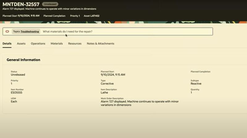247x138 pixels.
Task: Click the Item Description value Lathe
Action: pos(104,92)
